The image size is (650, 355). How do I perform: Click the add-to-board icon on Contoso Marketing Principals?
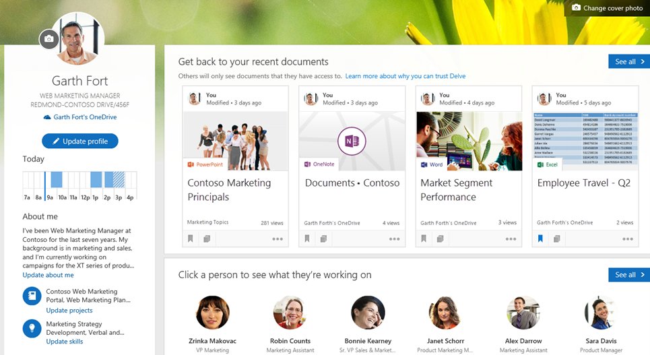tap(207, 238)
